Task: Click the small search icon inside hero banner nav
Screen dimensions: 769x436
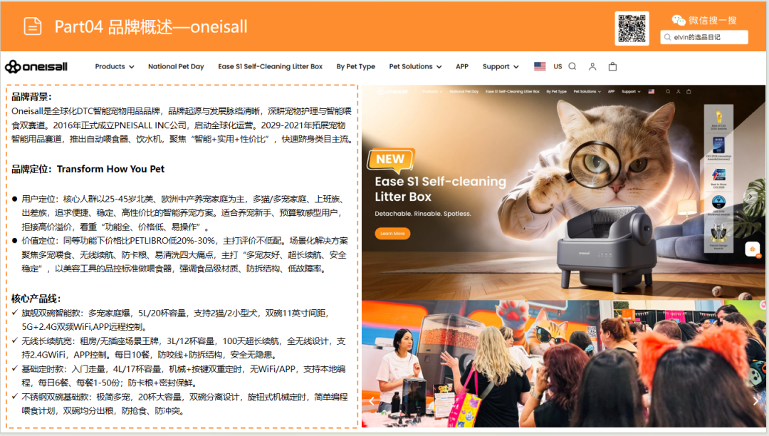Action: click(667, 92)
